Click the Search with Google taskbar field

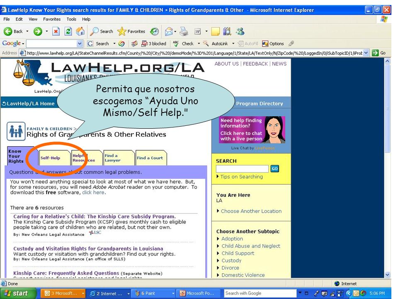(x=260, y=293)
